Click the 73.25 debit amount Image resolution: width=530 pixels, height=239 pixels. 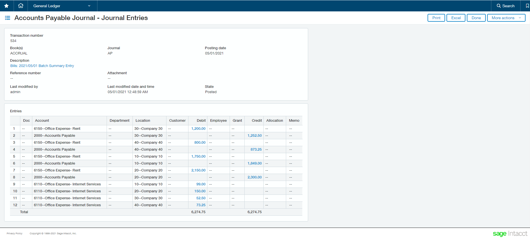[201, 205]
